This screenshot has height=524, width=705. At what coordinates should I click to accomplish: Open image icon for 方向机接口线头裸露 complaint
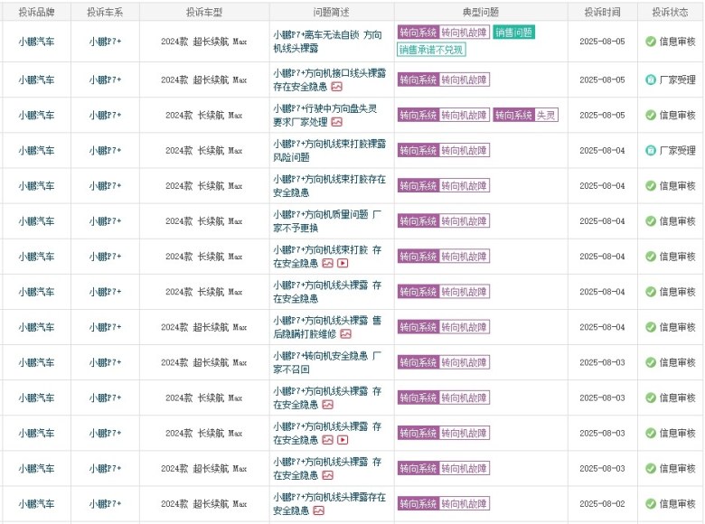[x=337, y=87]
